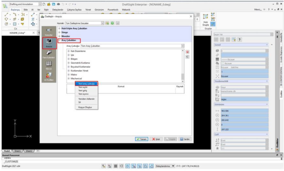Open the Araç Çubuğu filter dropdown

click(x=183, y=46)
